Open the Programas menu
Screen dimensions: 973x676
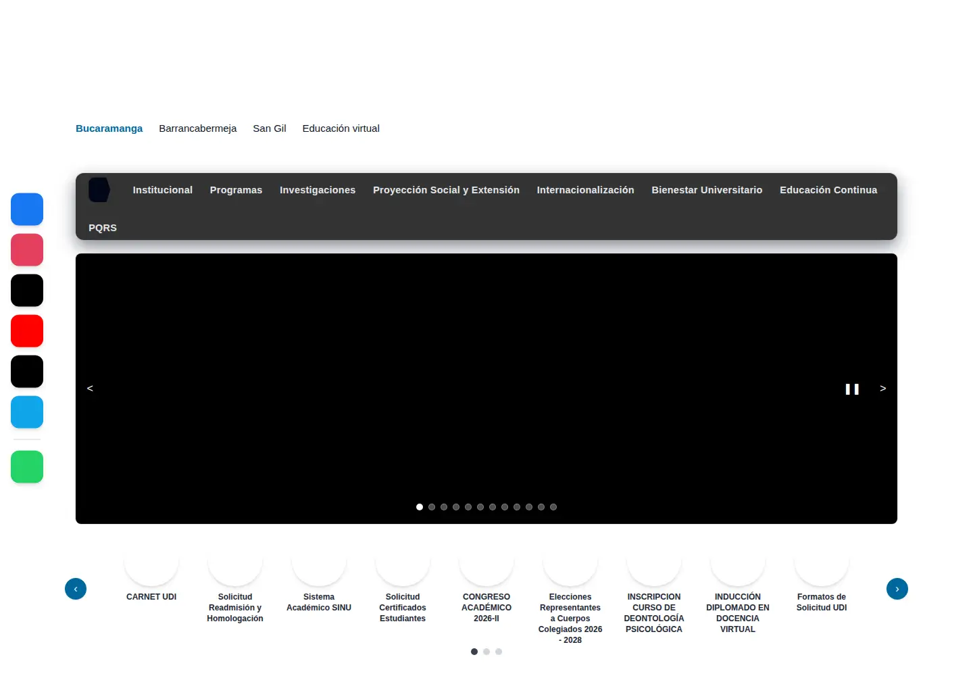pyautogui.click(x=236, y=190)
